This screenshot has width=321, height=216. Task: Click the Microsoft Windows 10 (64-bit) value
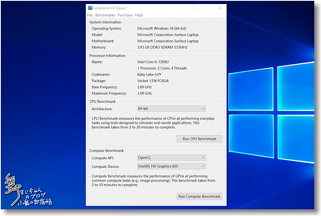click(162, 29)
